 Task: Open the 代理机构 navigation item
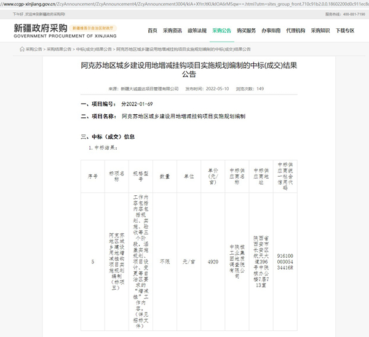[296, 31]
